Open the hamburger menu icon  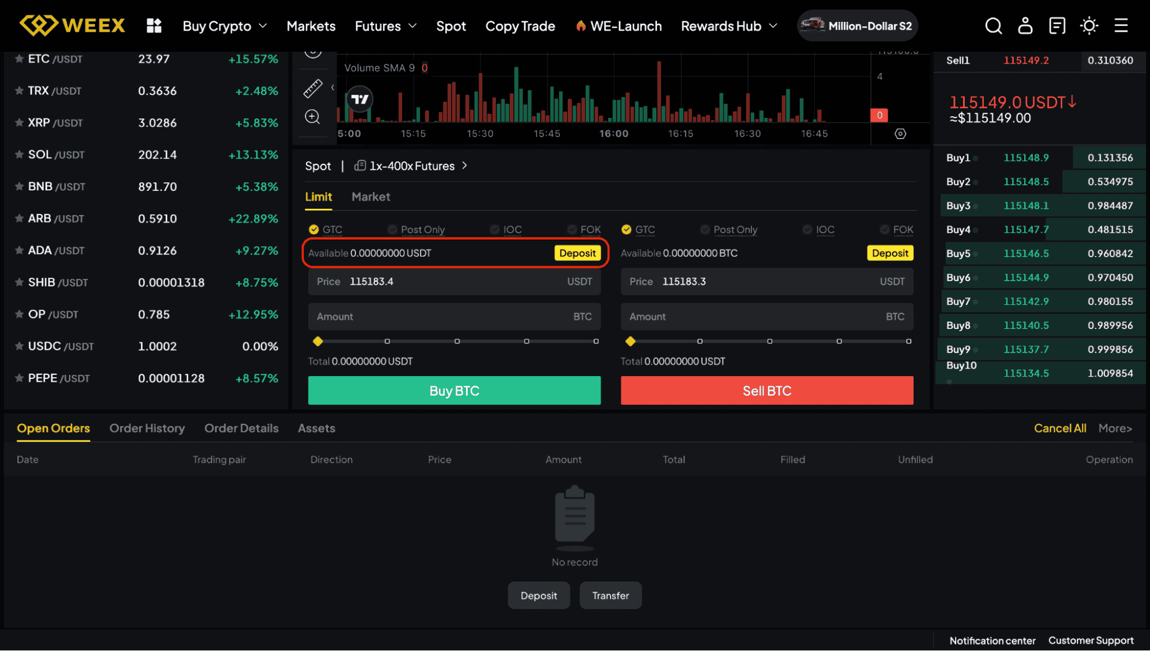click(x=1121, y=26)
